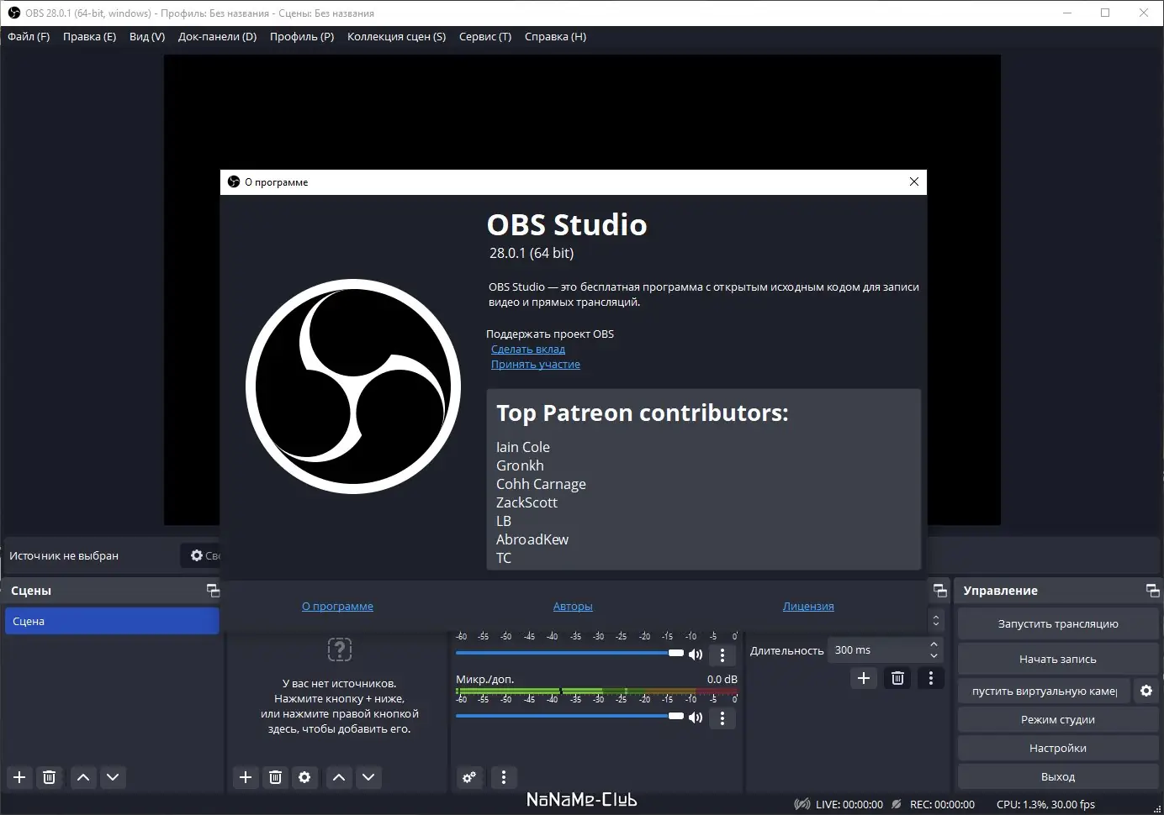Add a transition with the plus icon
This screenshot has height=815, width=1164.
click(x=864, y=678)
